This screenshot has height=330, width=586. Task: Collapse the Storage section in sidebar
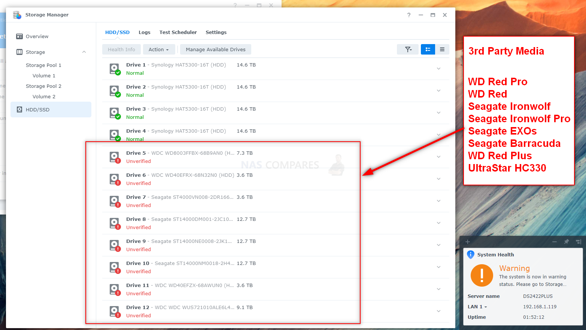coord(84,52)
